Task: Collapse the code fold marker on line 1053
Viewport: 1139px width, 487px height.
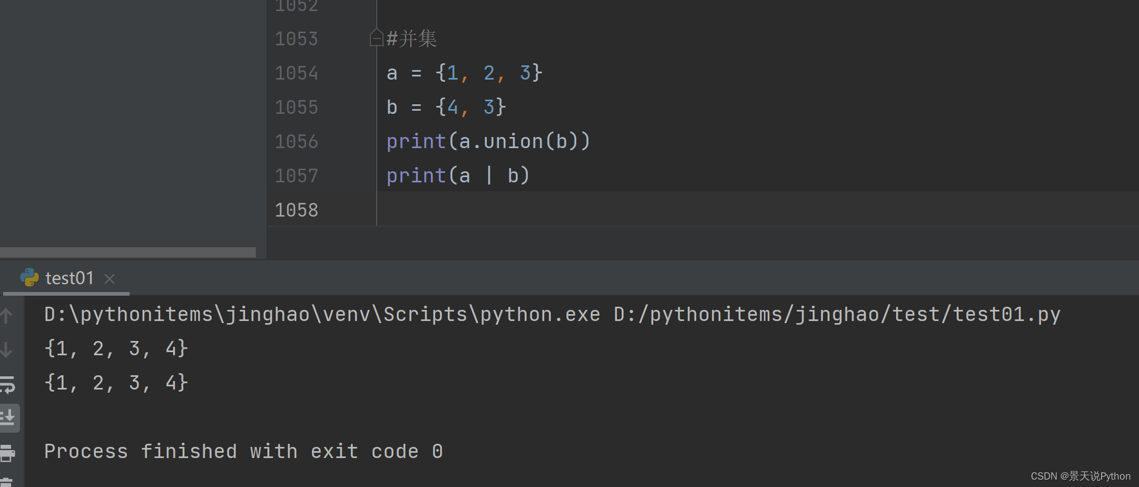Action: (x=376, y=38)
